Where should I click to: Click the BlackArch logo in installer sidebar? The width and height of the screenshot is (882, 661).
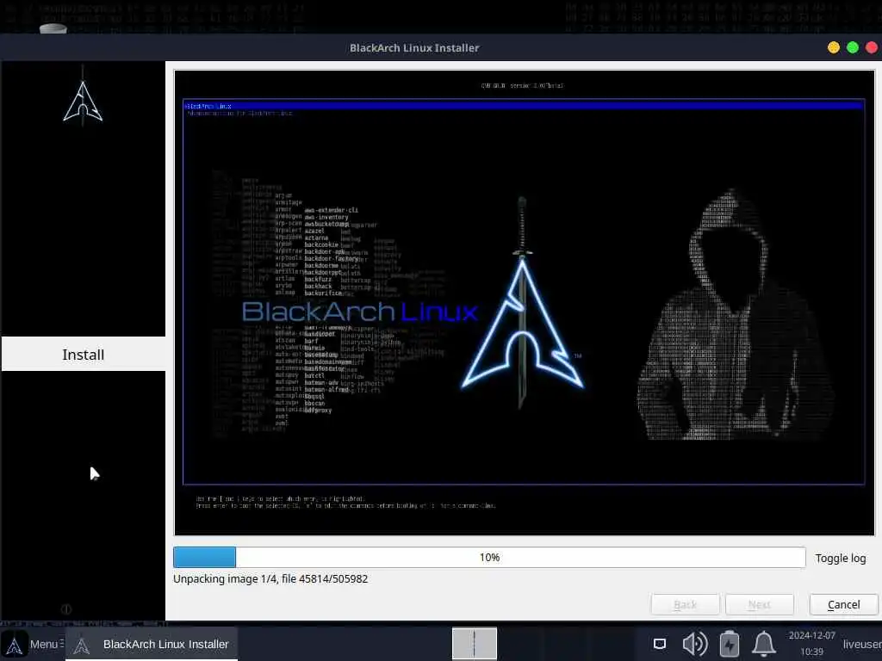[83, 96]
